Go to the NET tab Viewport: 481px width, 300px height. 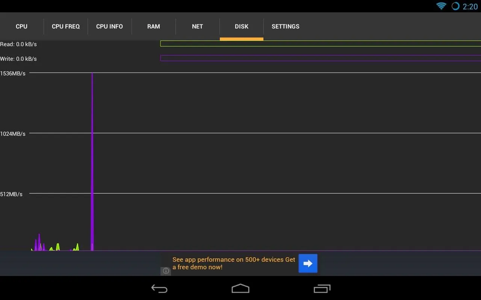click(197, 26)
